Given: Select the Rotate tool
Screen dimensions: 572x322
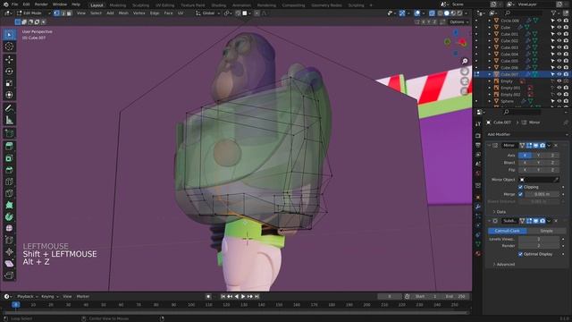Looking at the screenshot, I should pos(10,72).
